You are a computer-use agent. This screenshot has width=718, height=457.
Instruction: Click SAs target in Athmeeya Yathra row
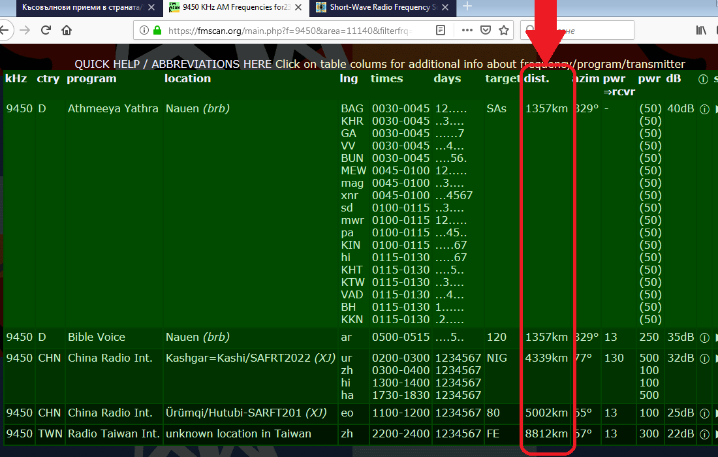pyautogui.click(x=496, y=108)
